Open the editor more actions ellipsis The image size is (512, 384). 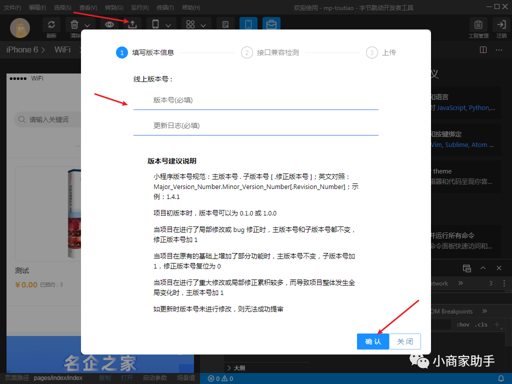(x=499, y=50)
